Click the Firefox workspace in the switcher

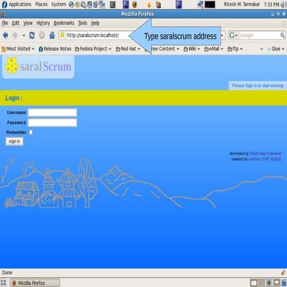tap(269, 283)
